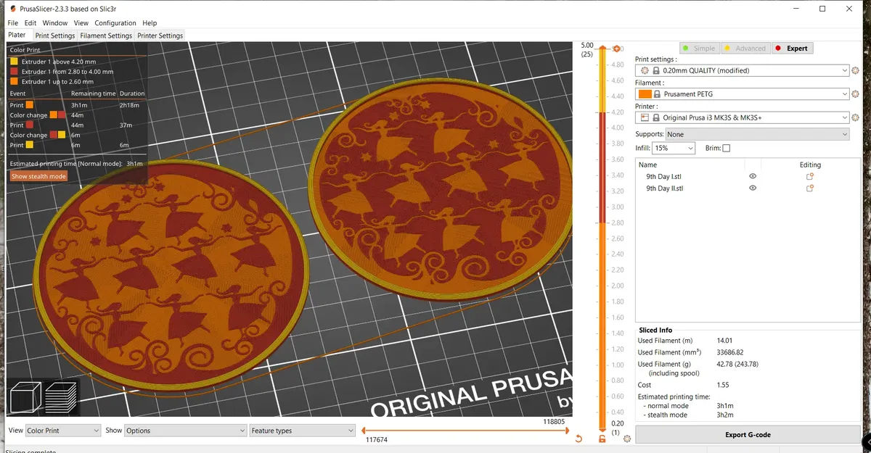Switch to sliced layers preview icon
The width and height of the screenshot is (871, 453).
60,397
